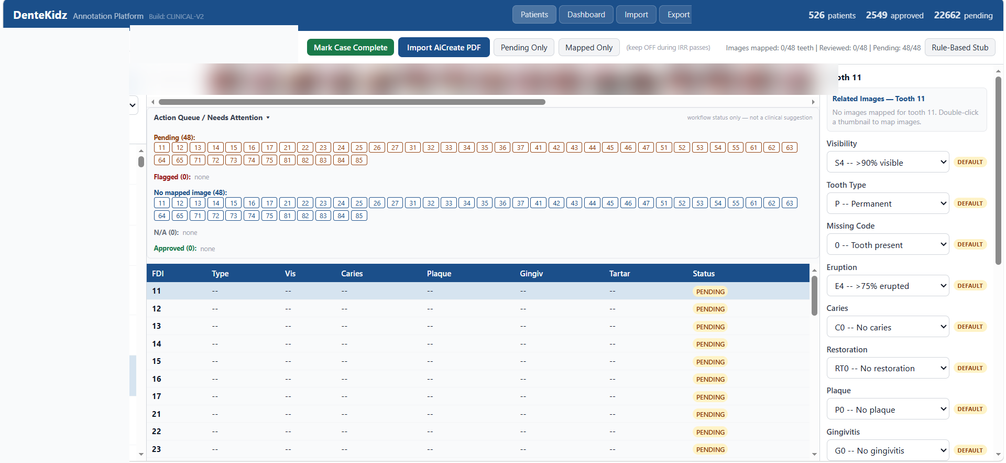Viewport: 1006px width, 463px height.
Task: Click right panel scroll down arrow
Action: [x=998, y=454]
